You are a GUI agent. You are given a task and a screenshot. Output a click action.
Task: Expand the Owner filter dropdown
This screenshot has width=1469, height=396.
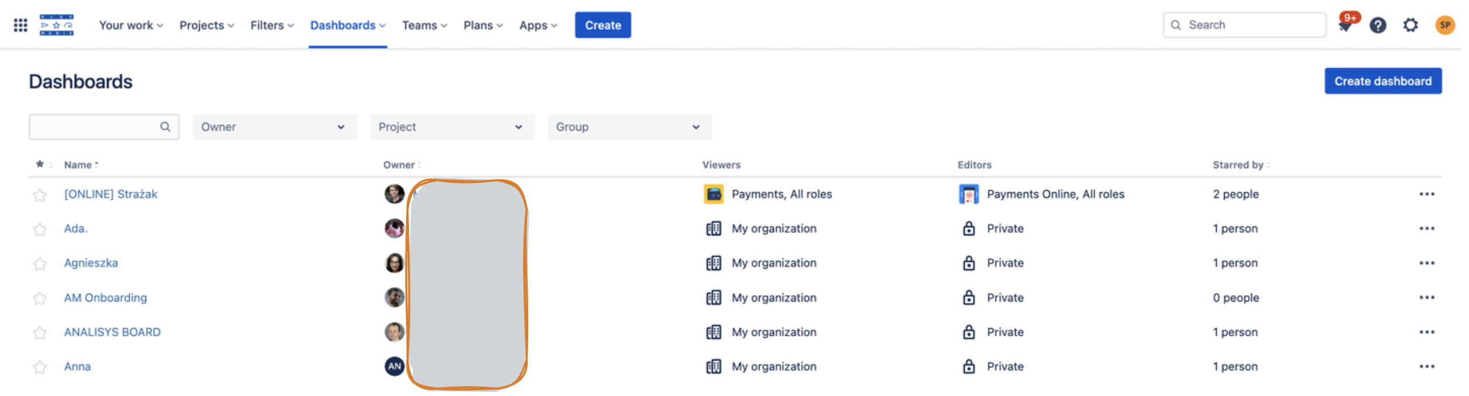point(275,127)
